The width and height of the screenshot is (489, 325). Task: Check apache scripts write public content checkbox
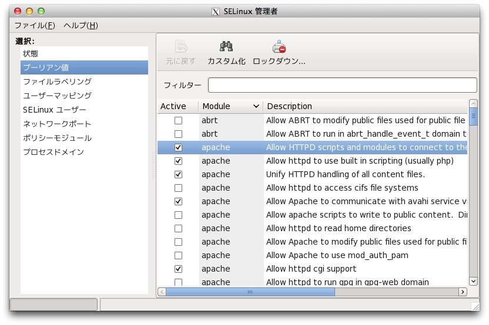179,215
